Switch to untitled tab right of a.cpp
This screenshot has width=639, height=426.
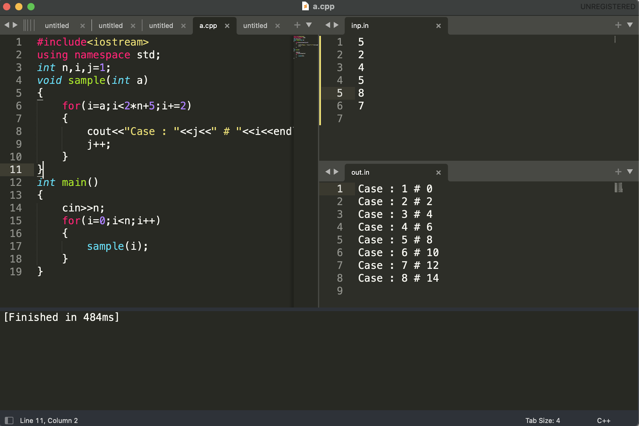click(x=255, y=26)
